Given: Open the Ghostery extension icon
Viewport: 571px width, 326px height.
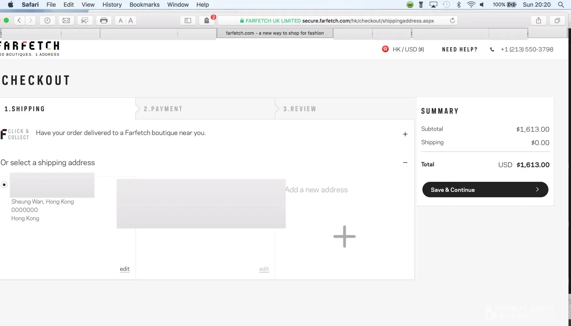Looking at the screenshot, I should coord(207,21).
